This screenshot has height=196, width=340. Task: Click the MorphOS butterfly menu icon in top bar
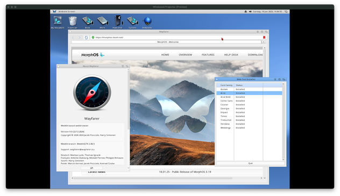[54, 11]
